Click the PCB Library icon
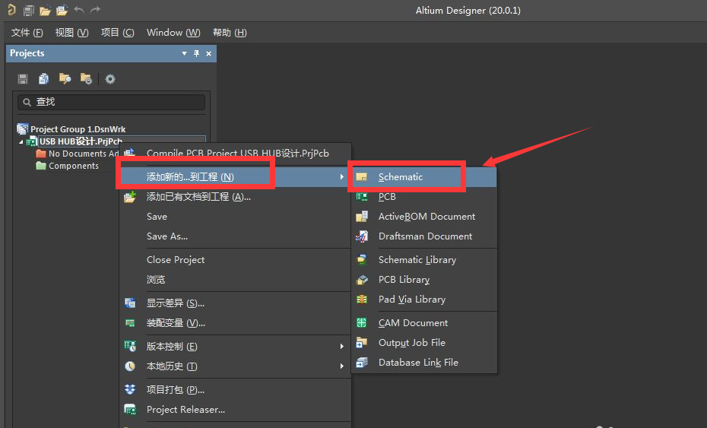 pos(362,280)
